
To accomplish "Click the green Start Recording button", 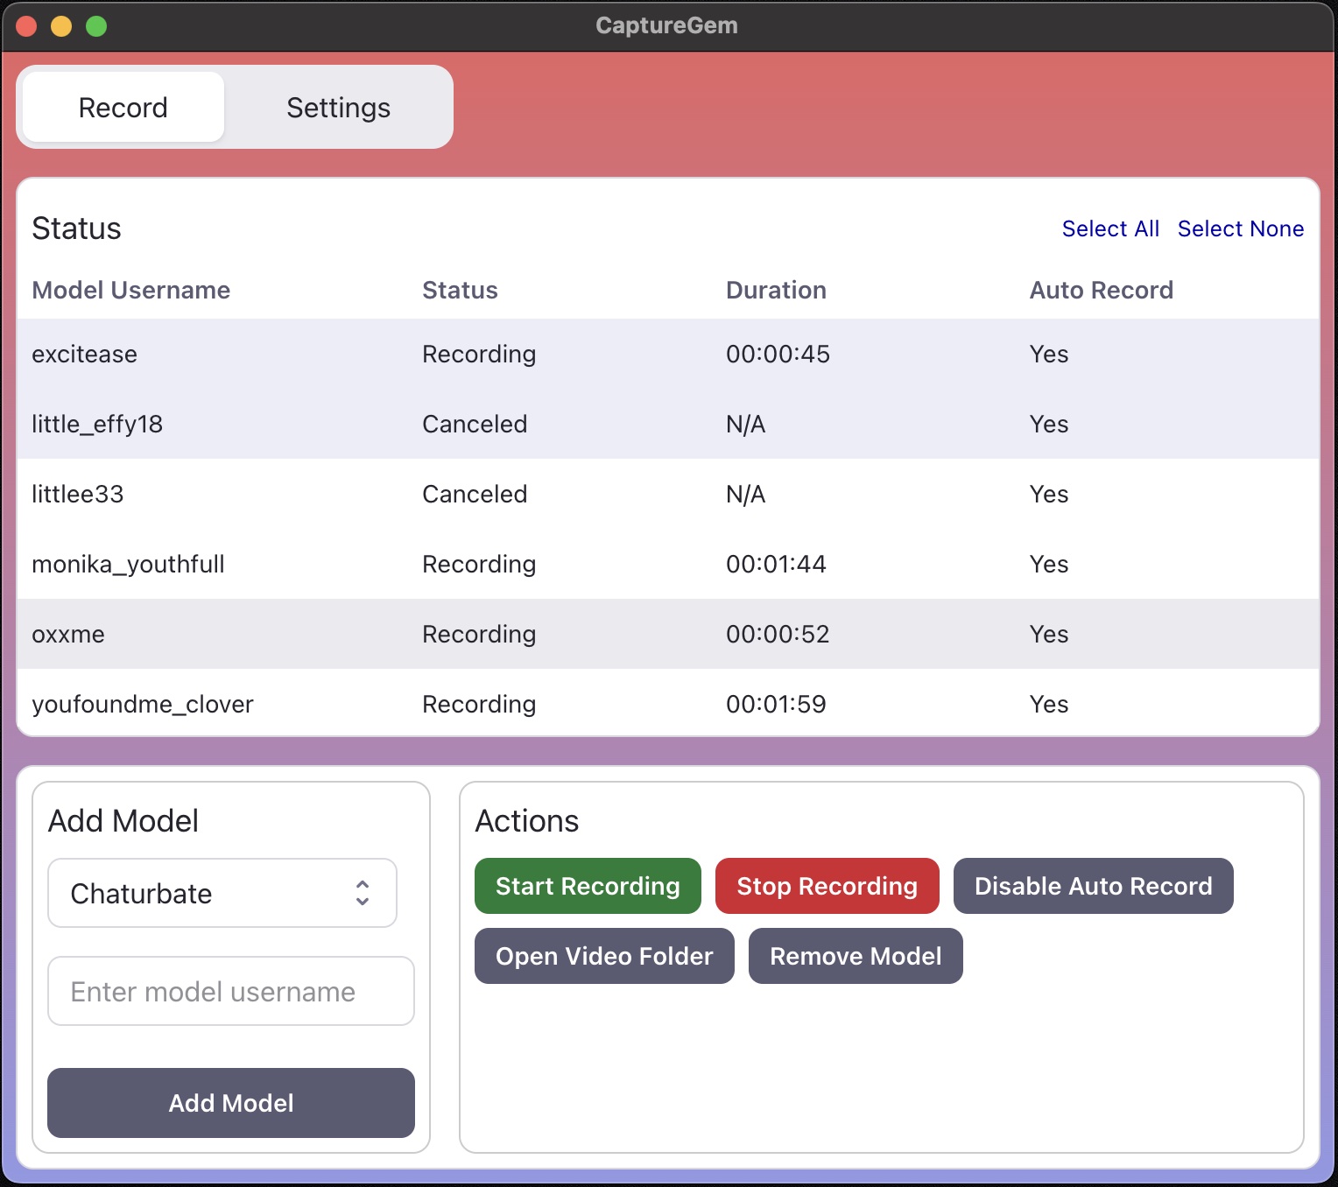I will pos(588,886).
